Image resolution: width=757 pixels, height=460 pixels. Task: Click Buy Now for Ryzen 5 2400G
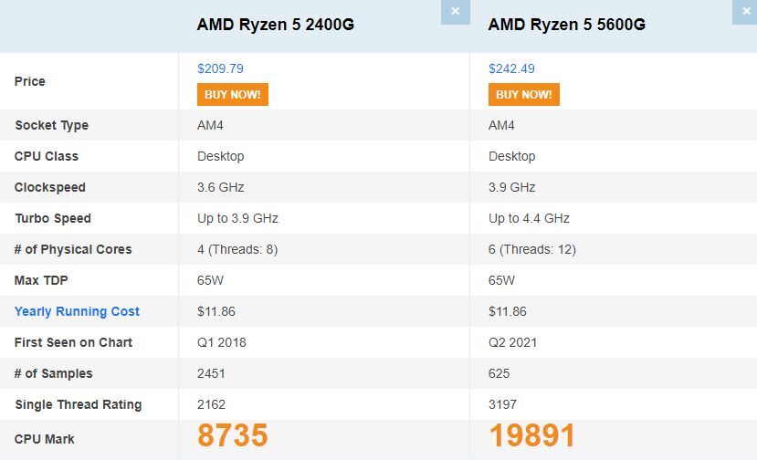pyautogui.click(x=232, y=94)
